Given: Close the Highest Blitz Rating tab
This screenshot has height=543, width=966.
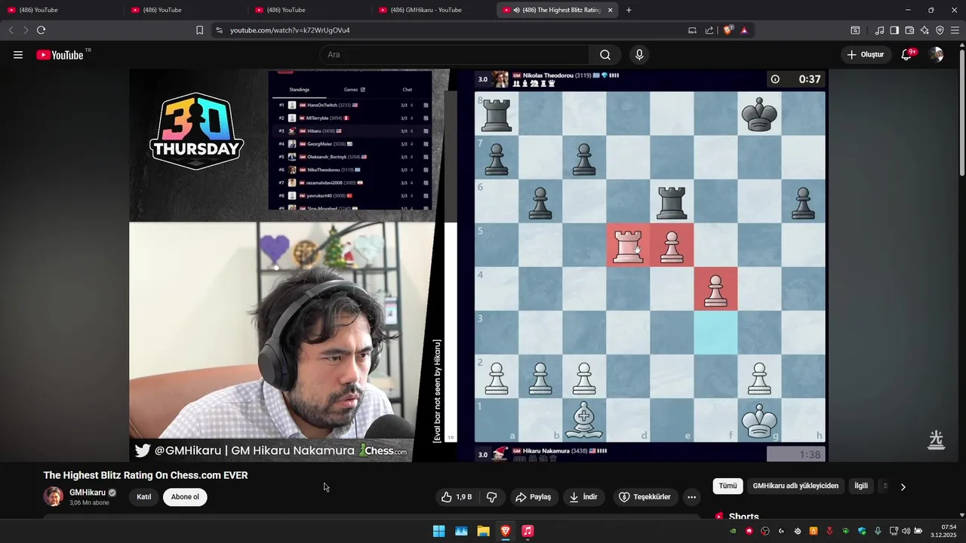Looking at the screenshot, I should coord(611,10).
